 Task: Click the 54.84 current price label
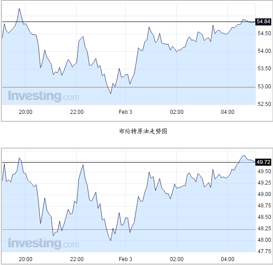(263, 22)
